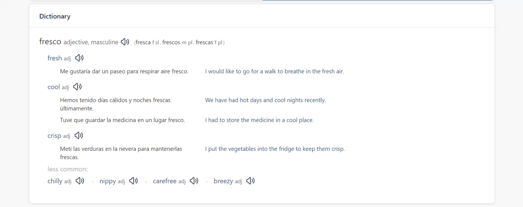Select the feminine singular form fresca

(144, 42)
